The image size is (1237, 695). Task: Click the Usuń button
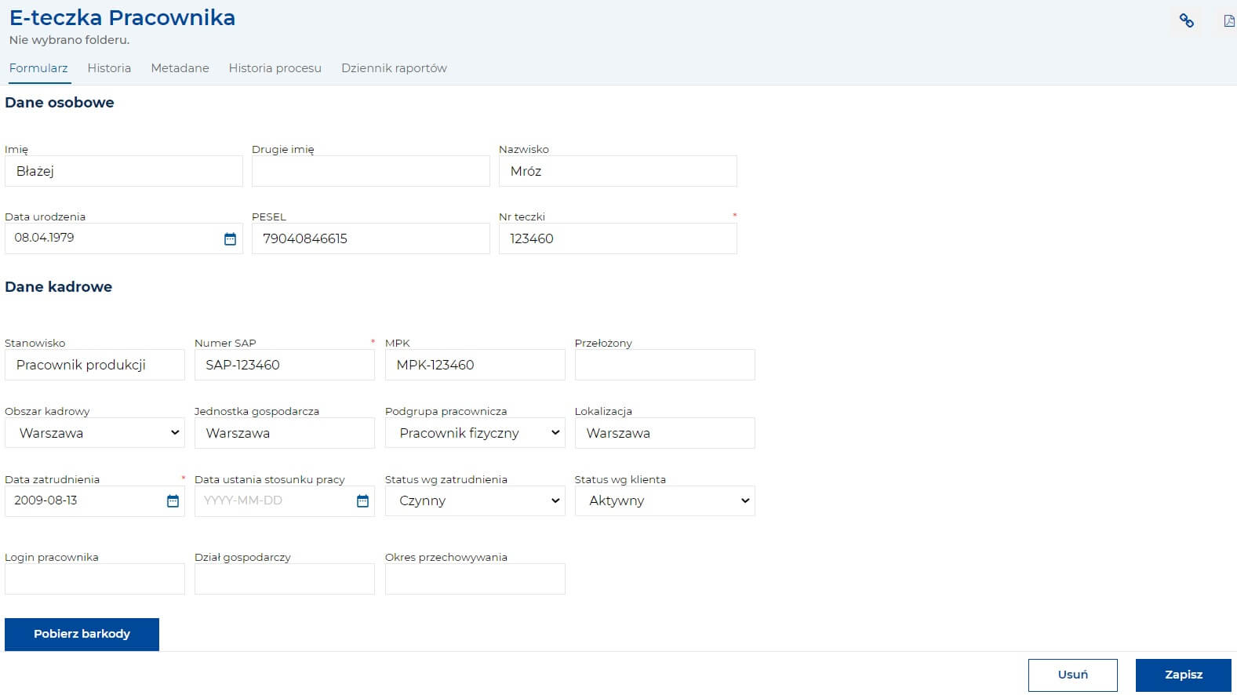(1072, 675)
